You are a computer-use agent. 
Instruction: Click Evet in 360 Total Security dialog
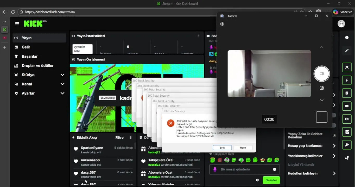[222, 148]
